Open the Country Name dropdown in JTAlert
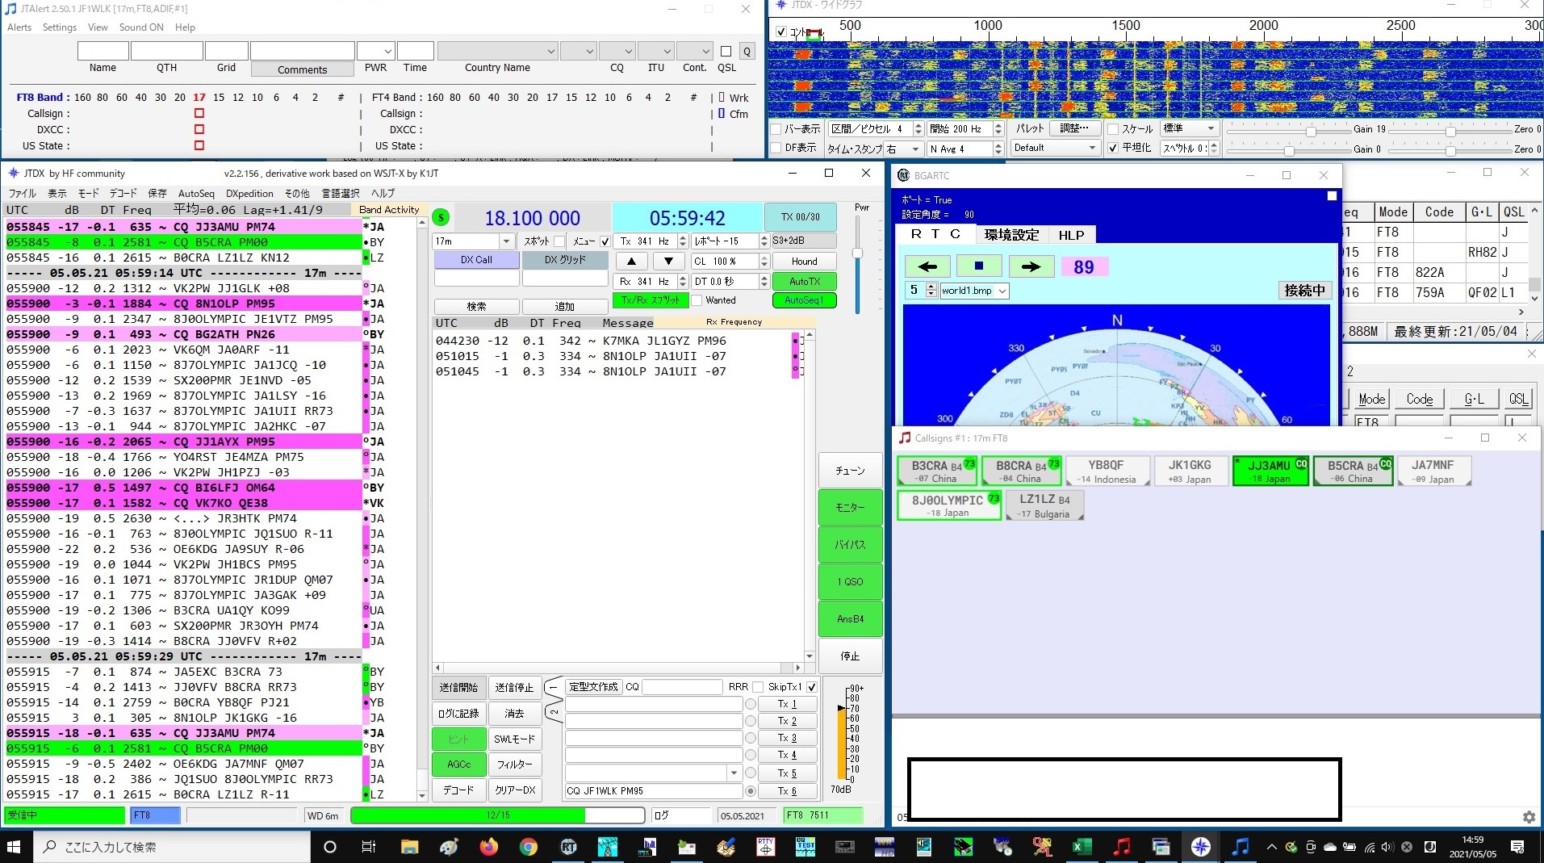Image resolution: width=1544 pixels, height=863 pixels. (498, 51)
